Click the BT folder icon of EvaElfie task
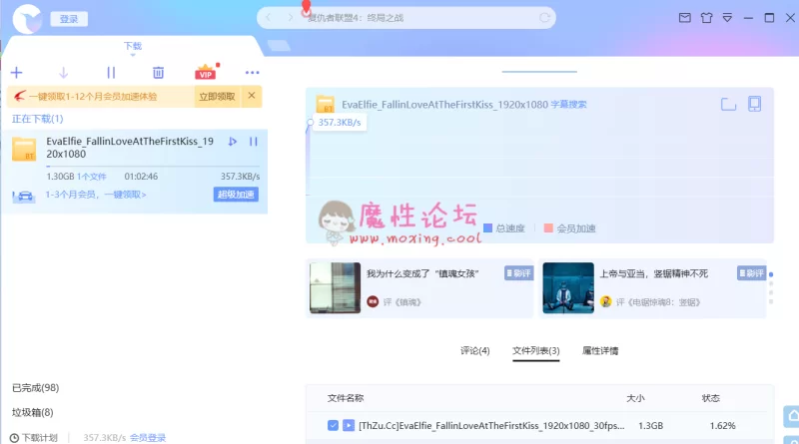799x444 pixels. tap(24, 149)
